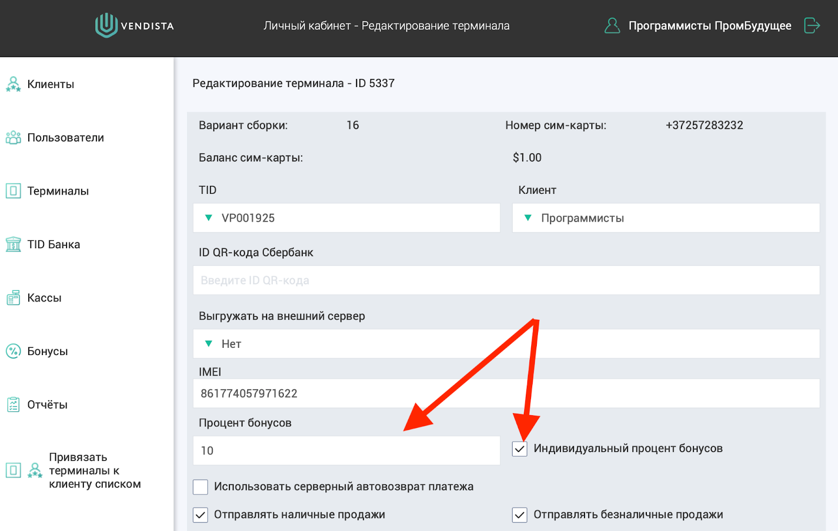Click the Vendista logo
The width and height of the screenshot is (838, 531).
click(134, 25)
